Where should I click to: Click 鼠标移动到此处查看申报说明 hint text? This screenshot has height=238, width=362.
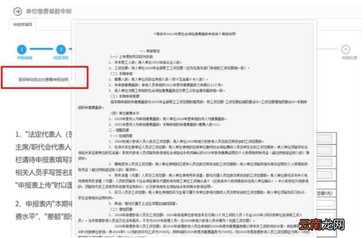43,79
